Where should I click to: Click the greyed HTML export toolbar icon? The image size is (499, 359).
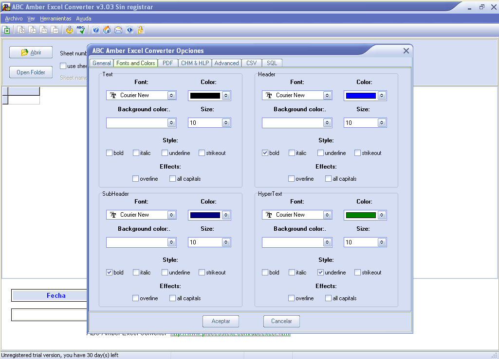(43, 30)
